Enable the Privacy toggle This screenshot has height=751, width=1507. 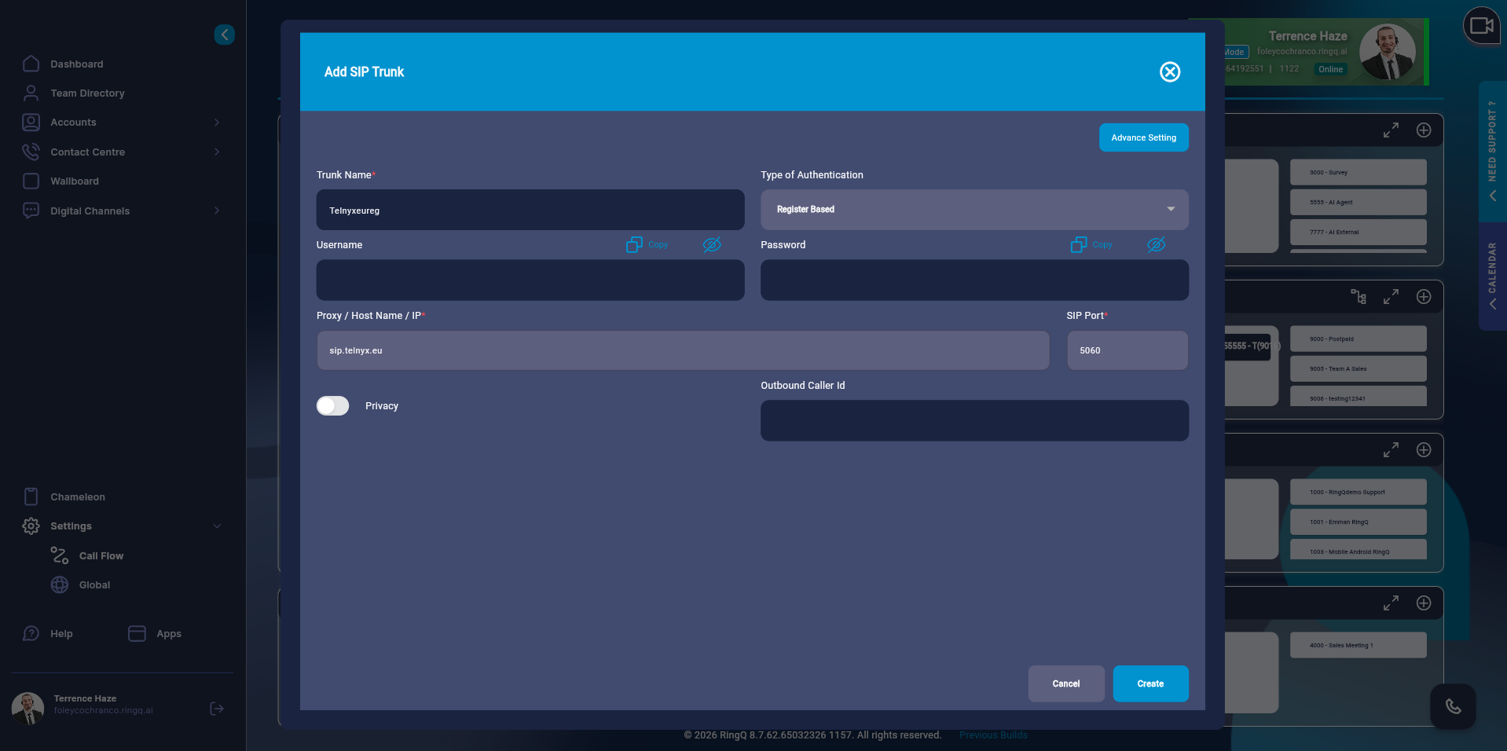[332, 405]
